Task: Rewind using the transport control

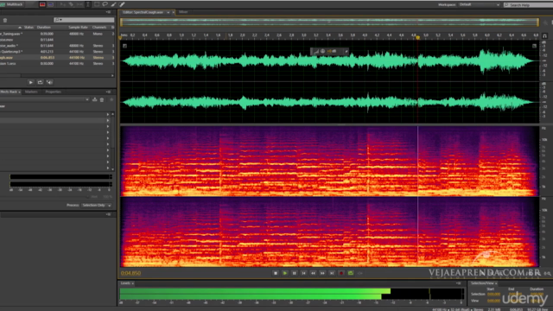Action: coord(313,273)
